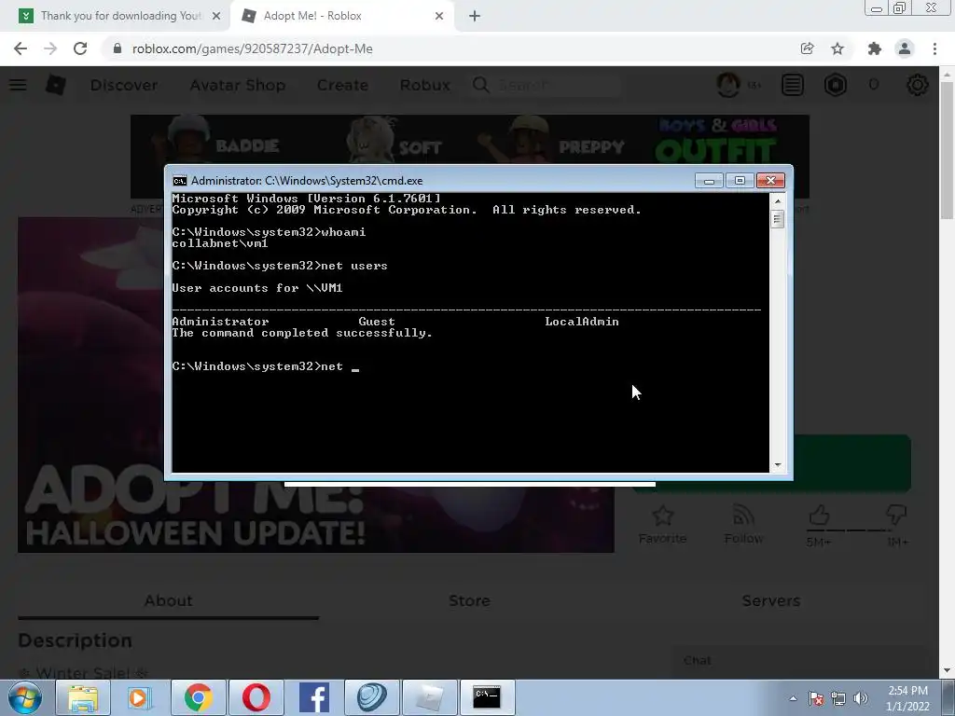Open Roblox settings gear icon
Image resolution: width=955 pixels, height=716 pixels.
coord(918,85)
